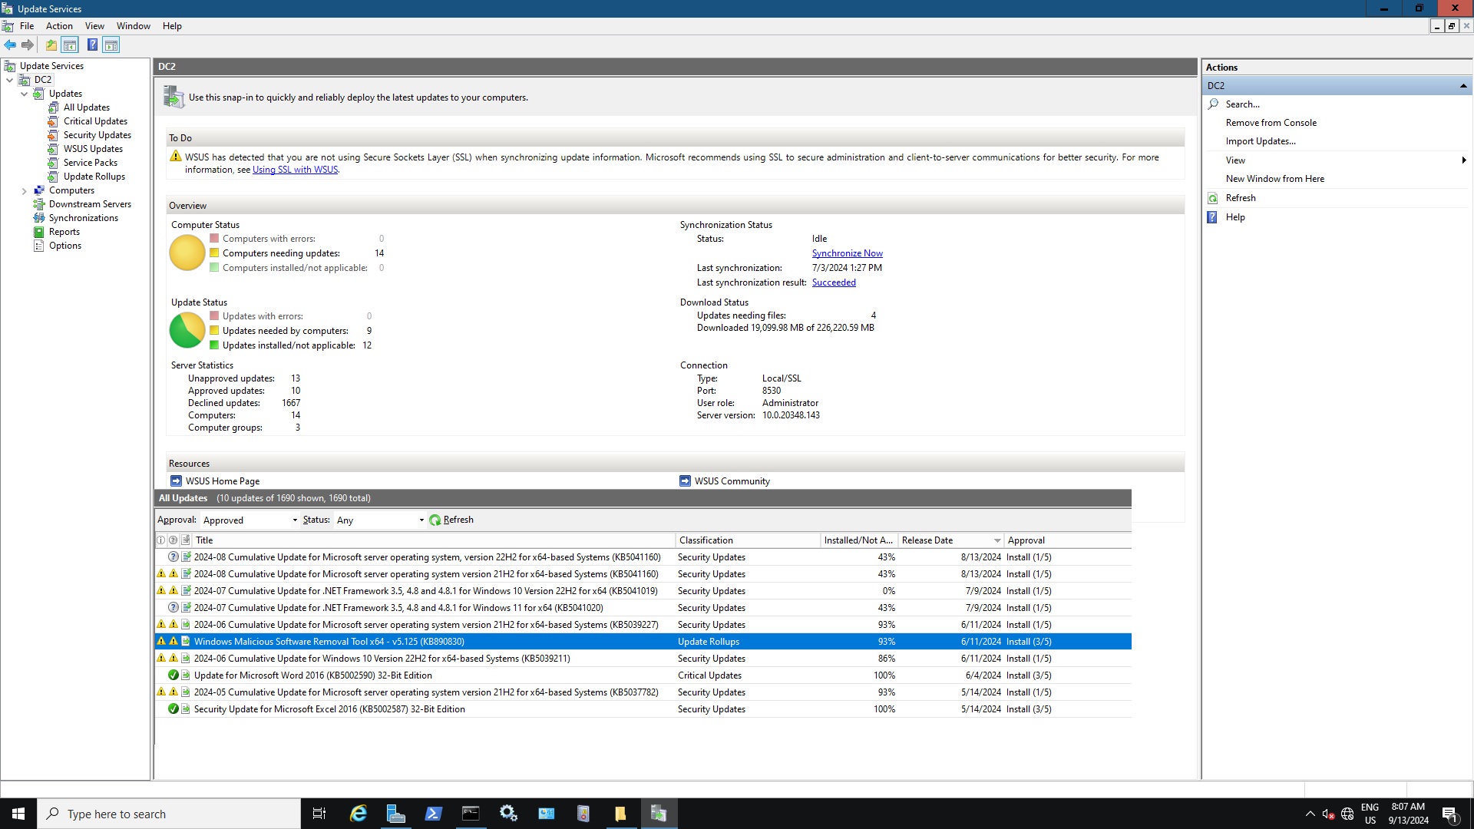This screenshot has height=829, width=1474.
Task: Open the Reports node in the tree
Action: [64, 231]
